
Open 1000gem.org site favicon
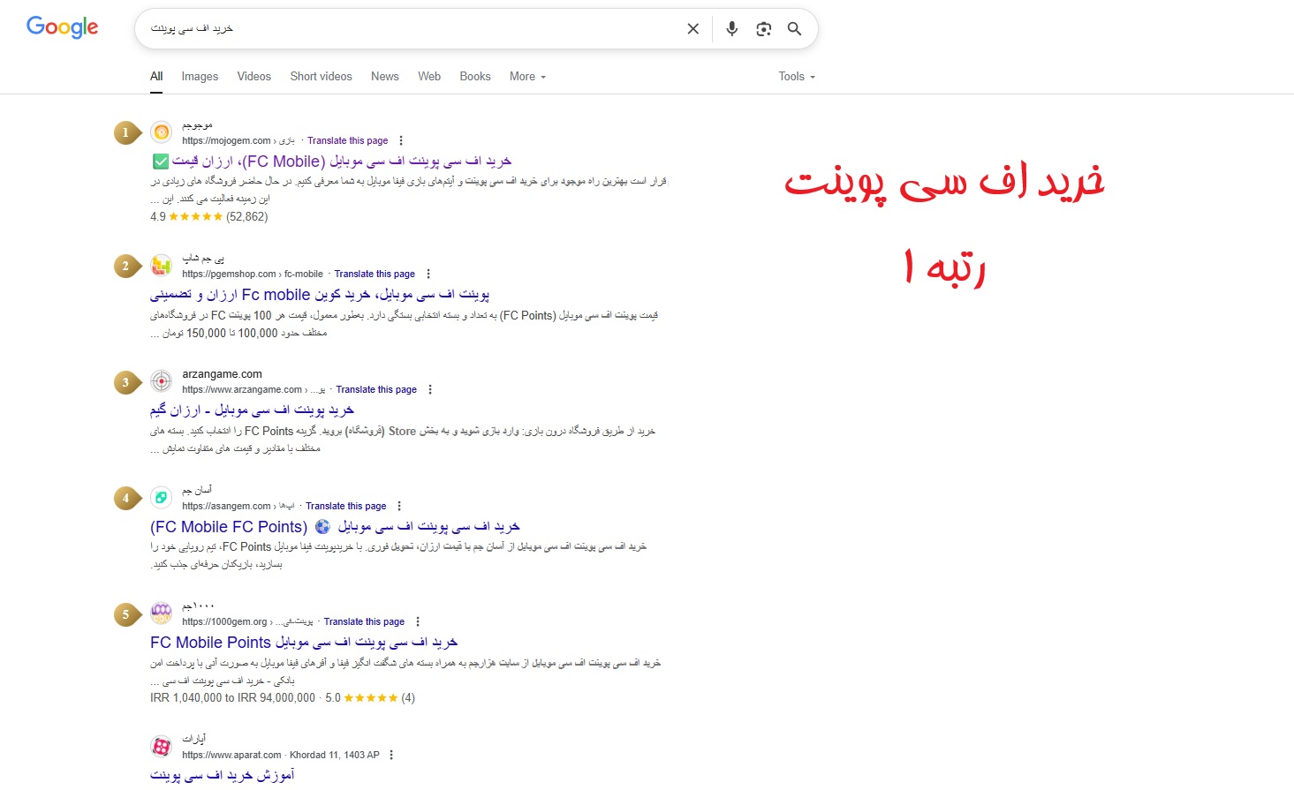click(x=162, y=613)
